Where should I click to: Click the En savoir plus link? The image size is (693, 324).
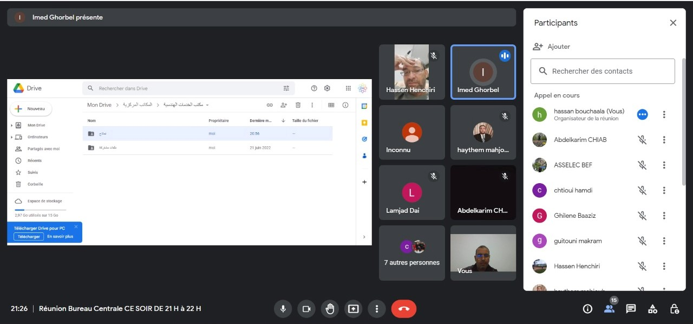point(60,237)
